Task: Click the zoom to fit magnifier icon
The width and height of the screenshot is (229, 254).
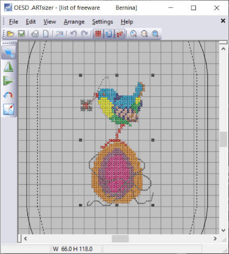Action: tap(155, 34)
